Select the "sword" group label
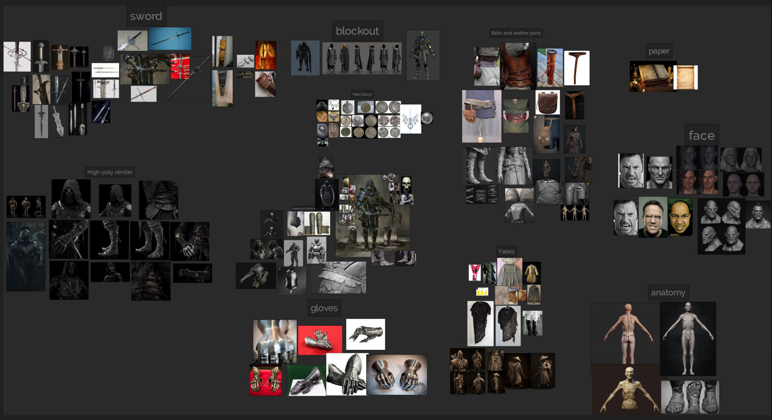 click(147, 16)
